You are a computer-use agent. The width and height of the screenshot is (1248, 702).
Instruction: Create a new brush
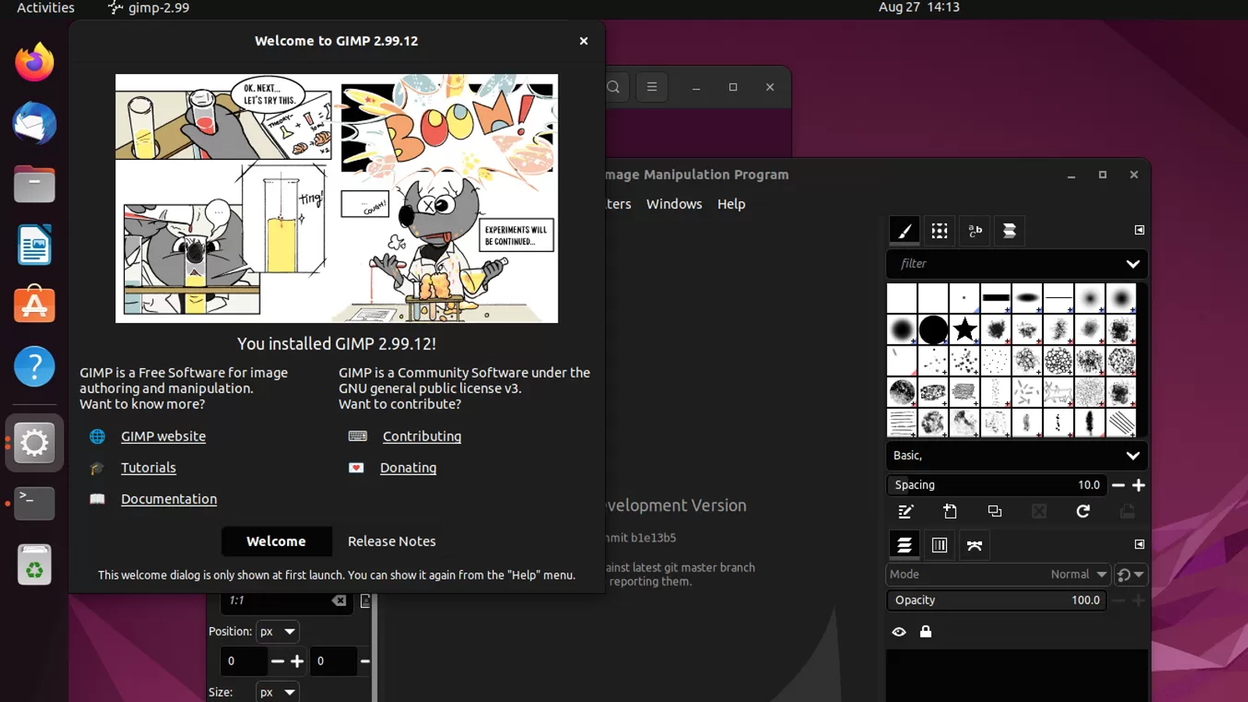pos(950,512)
